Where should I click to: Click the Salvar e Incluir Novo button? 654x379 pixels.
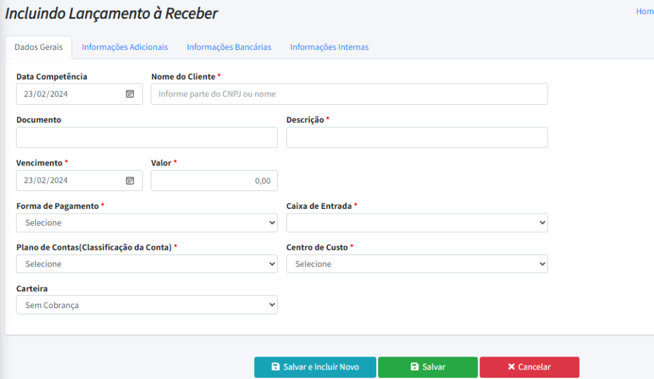[x=315, y=367]
